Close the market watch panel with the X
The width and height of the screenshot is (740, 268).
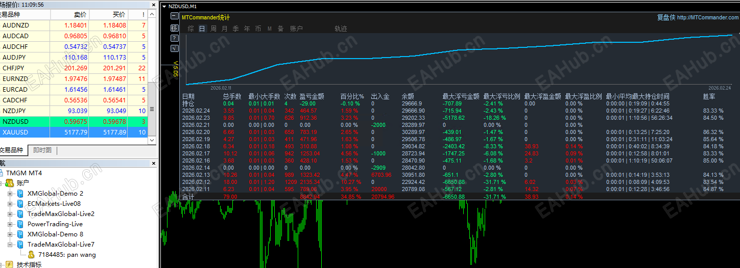(154, 5)
